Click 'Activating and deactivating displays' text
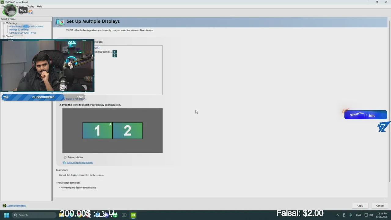Image resolution: width=391 pixels, height=220 pixels. coord(78,188)
